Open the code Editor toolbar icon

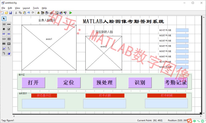(57, 13)
